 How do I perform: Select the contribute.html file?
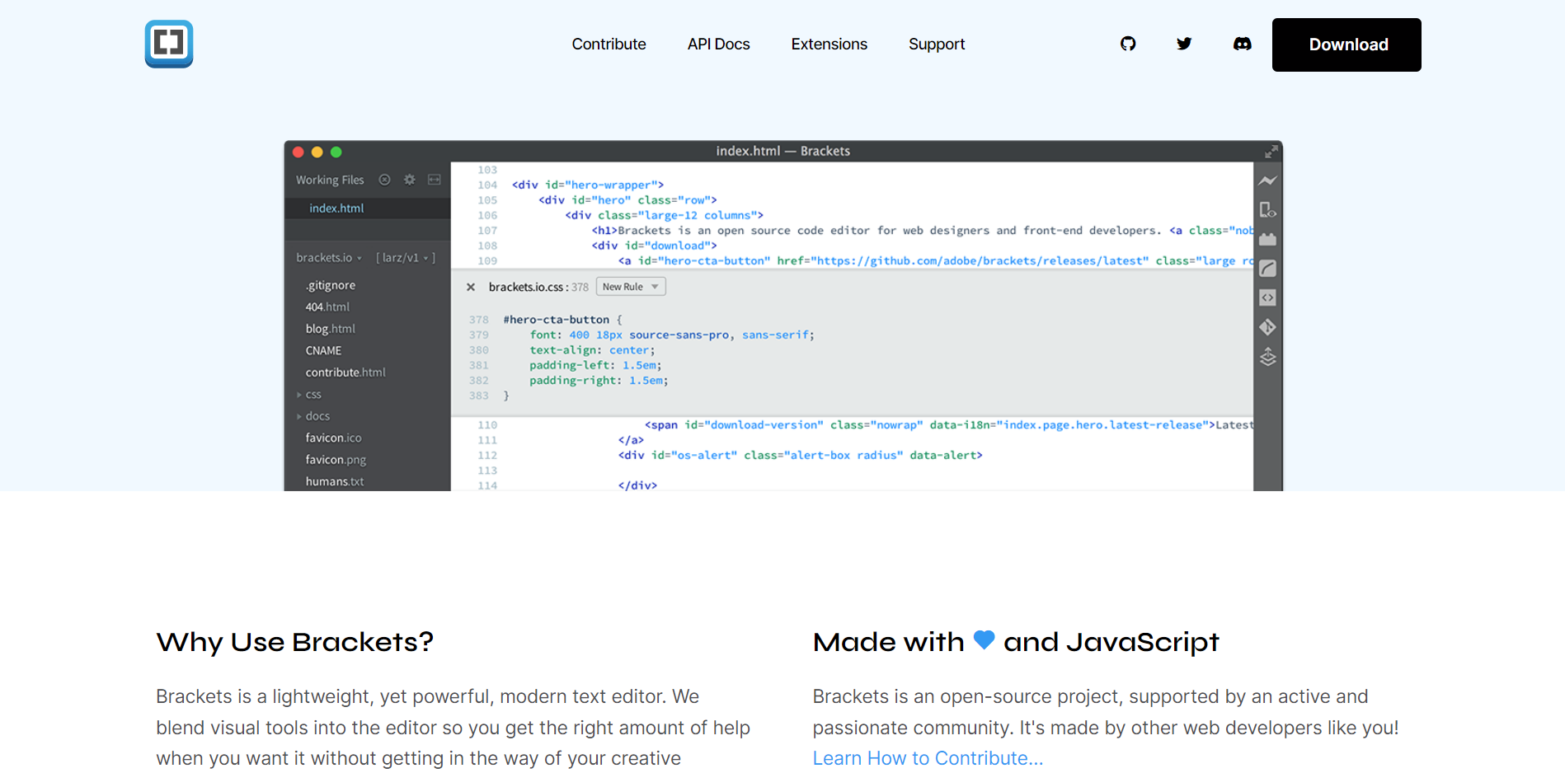point(345,372)
